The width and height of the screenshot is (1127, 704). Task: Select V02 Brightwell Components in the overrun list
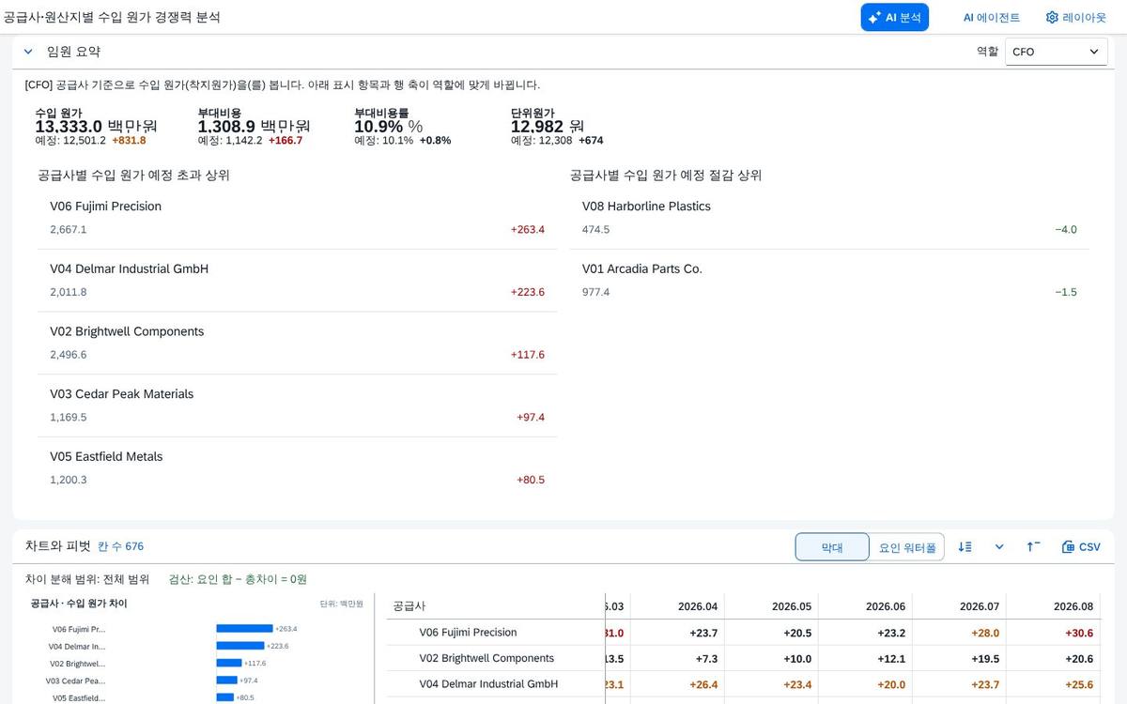click(x=297, y=344)
